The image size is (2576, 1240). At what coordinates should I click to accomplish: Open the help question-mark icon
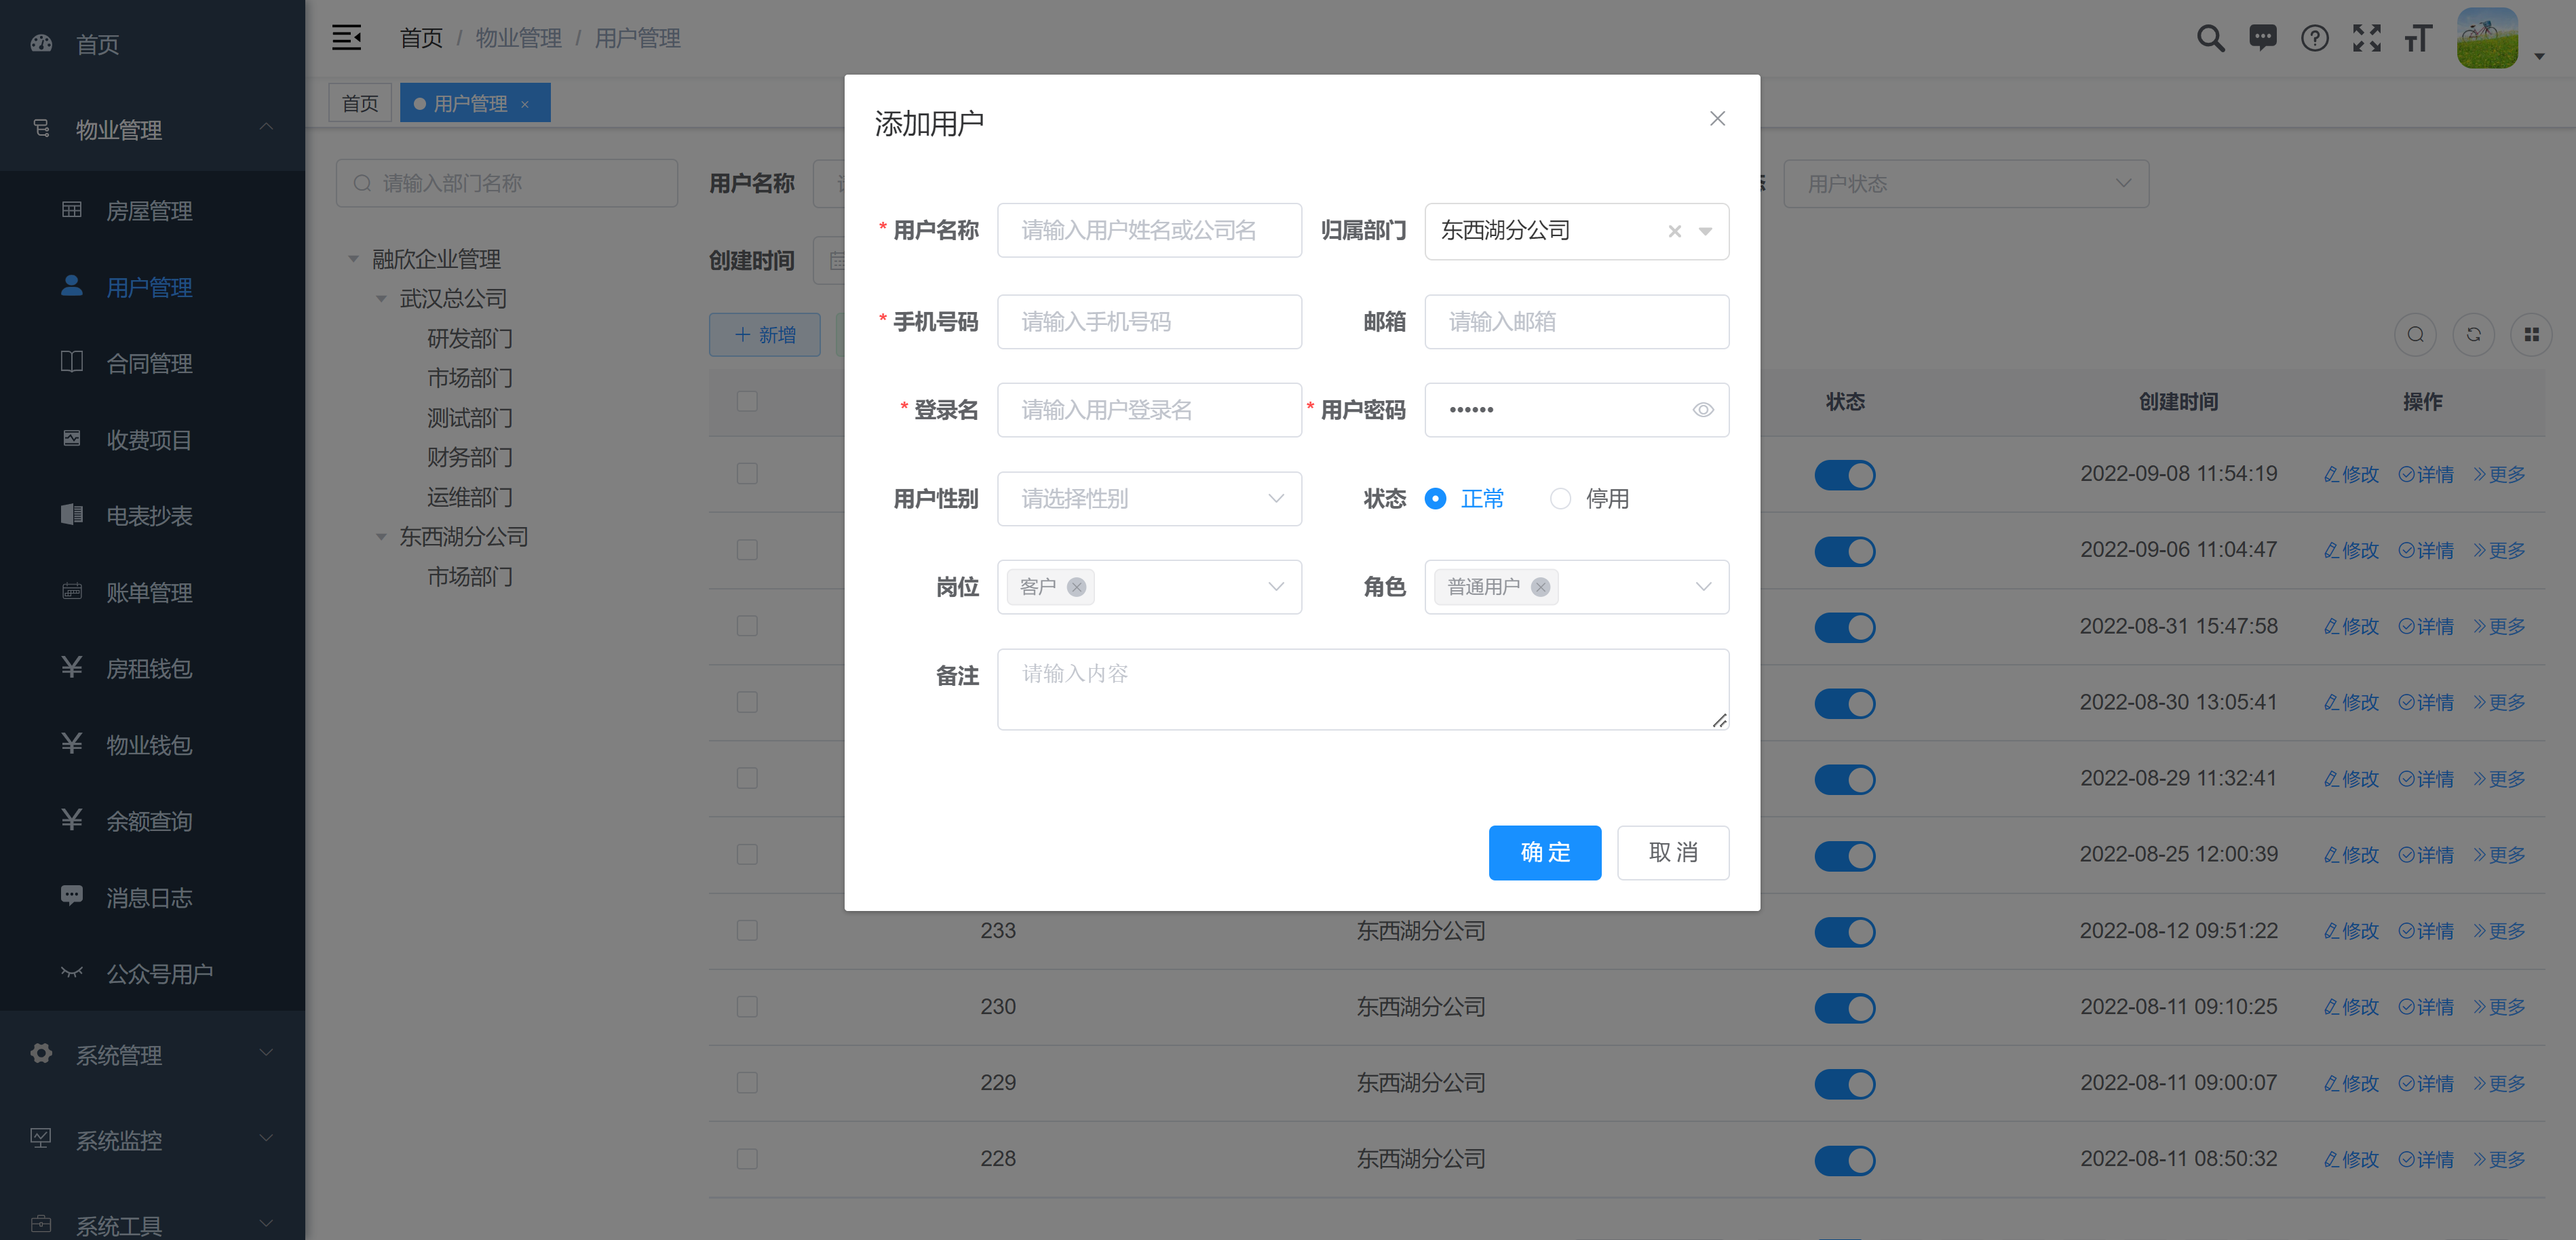pos(2315,38)
